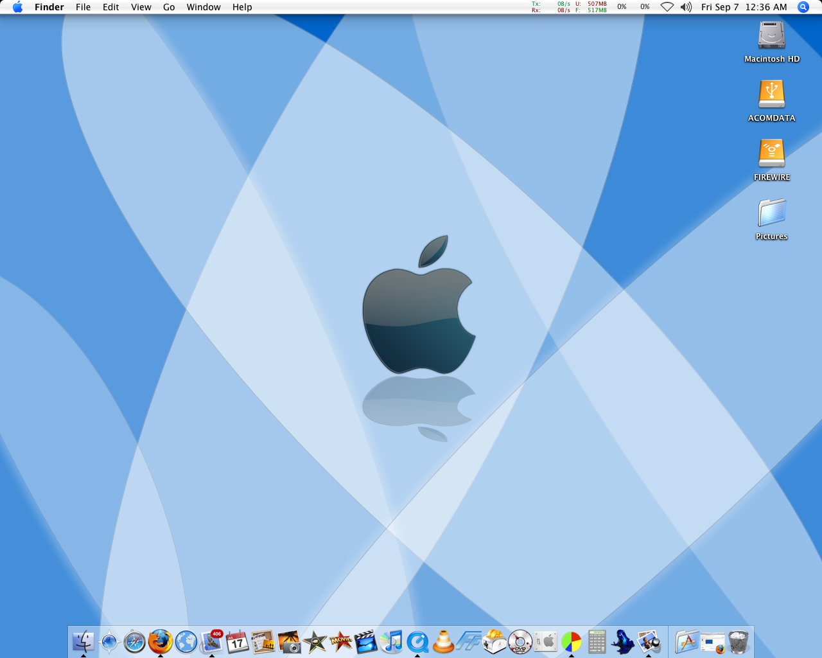
Task: Open the photo collage app in Dock
Action: [263, 641]
